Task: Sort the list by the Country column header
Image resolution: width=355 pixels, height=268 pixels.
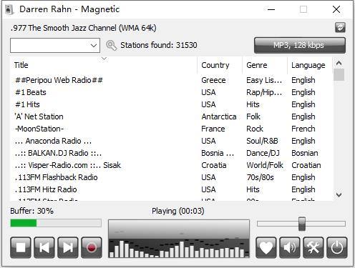Action: [x=220, y=65]
